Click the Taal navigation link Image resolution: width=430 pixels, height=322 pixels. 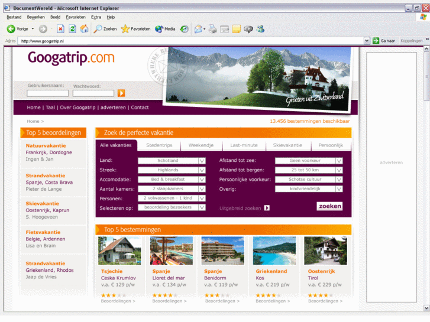tap(50, 108)
